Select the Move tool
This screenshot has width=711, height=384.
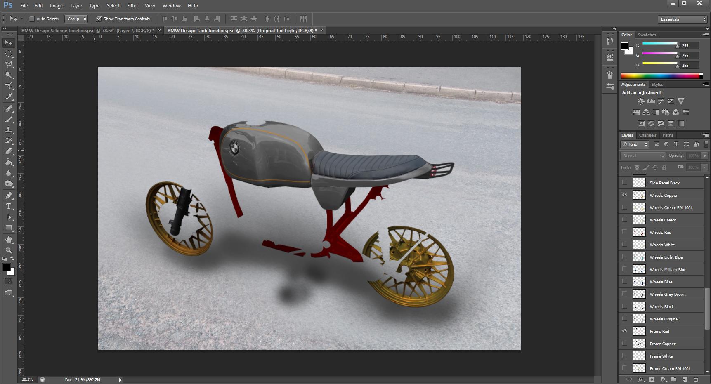coord(9,43)
